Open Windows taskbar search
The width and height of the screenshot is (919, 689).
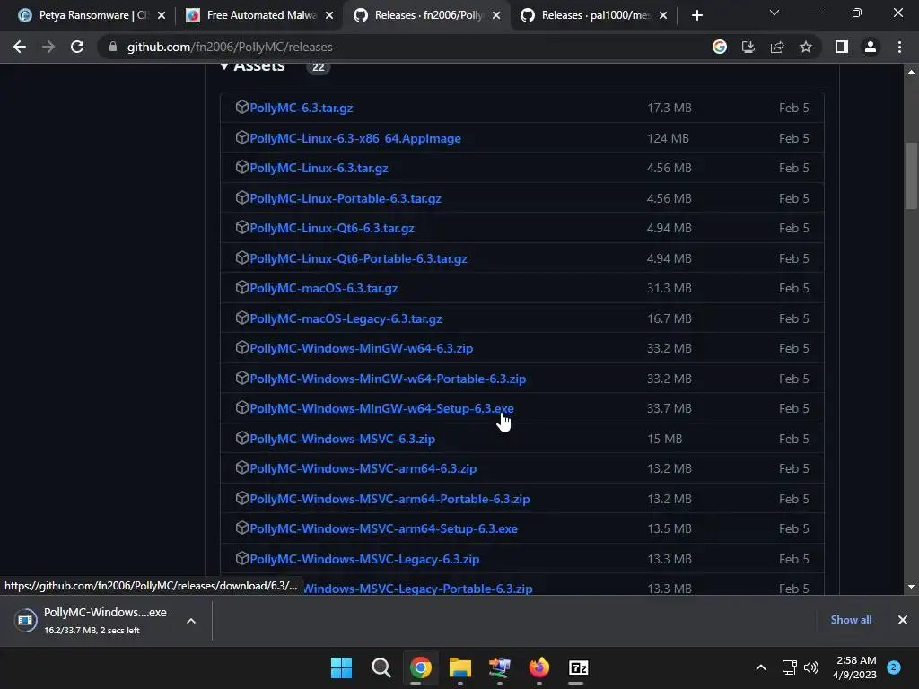pyautogui.click(x=381, y=667)
